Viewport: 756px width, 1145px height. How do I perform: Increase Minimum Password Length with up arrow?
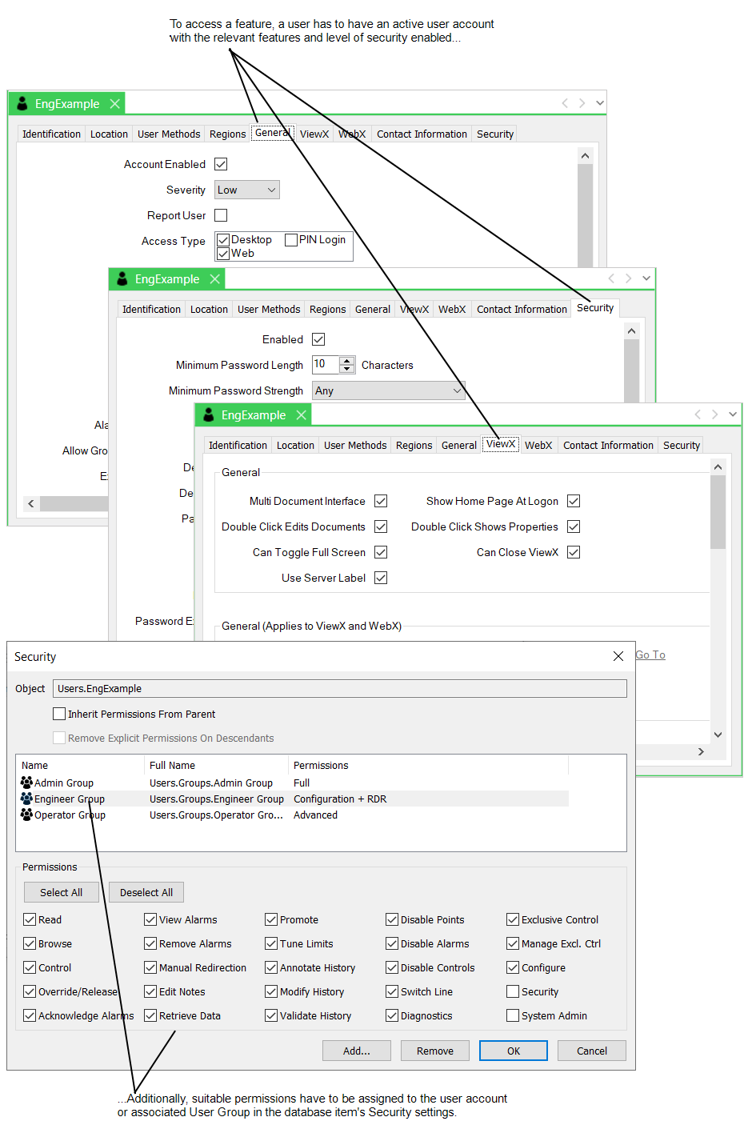347,360
